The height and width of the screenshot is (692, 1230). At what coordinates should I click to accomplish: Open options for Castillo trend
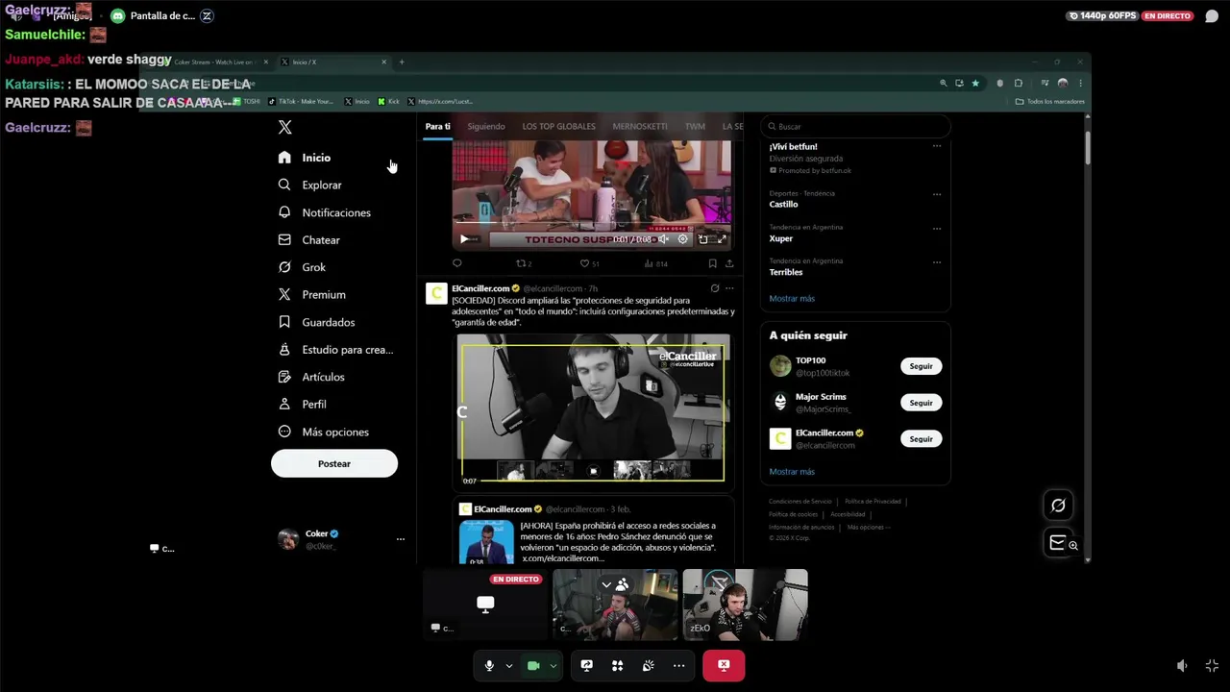click(937, 194)
